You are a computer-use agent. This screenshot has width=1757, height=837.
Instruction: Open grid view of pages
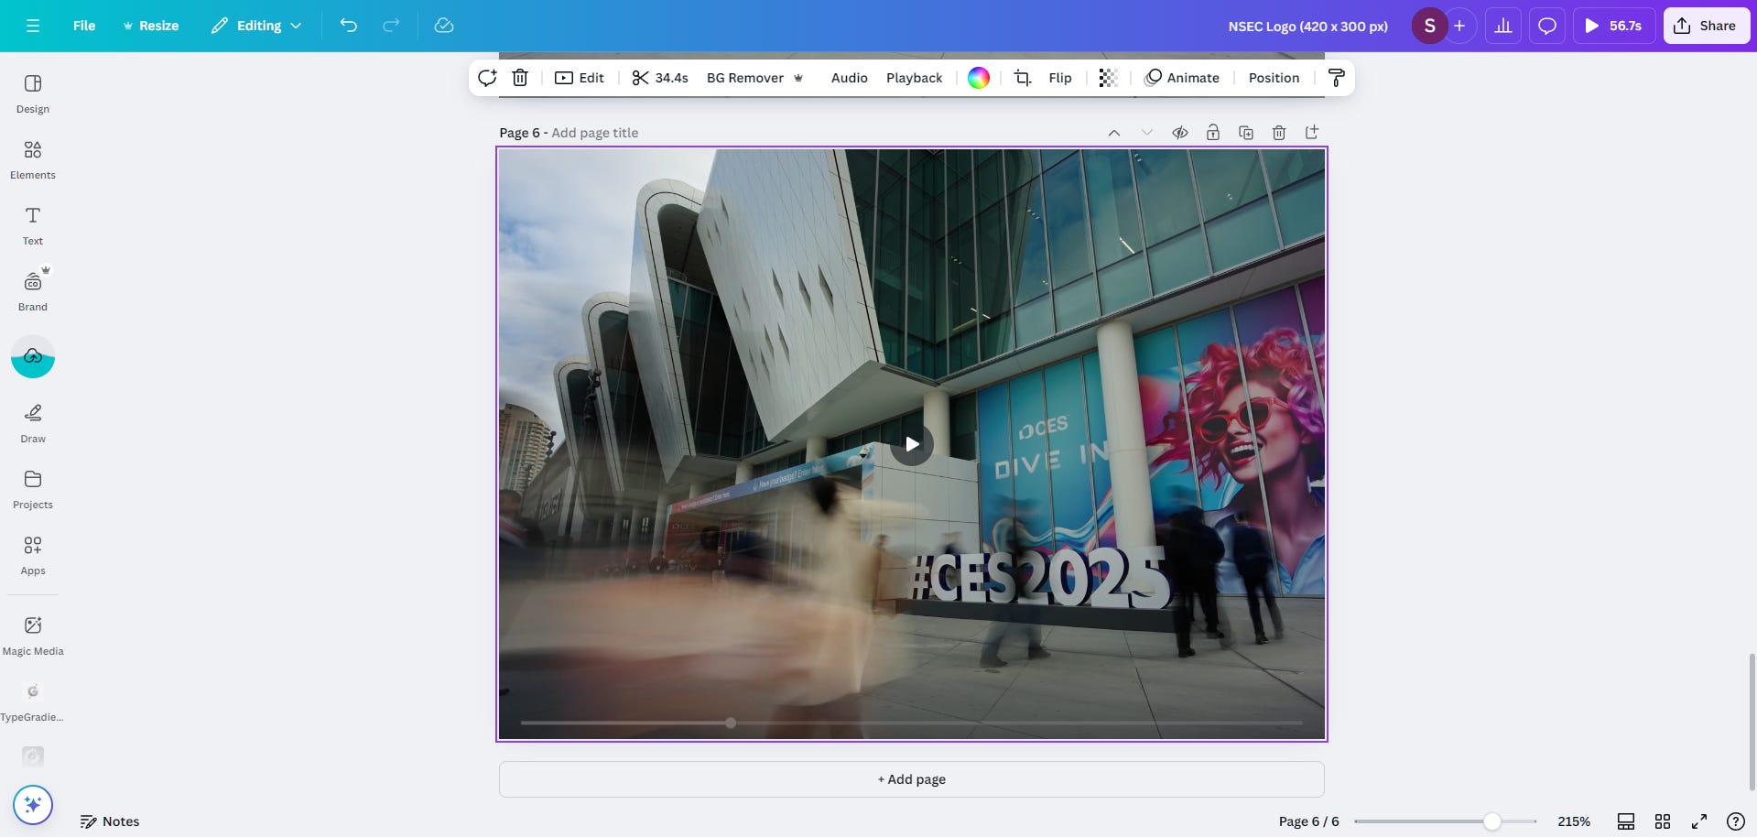point(1663,821)
